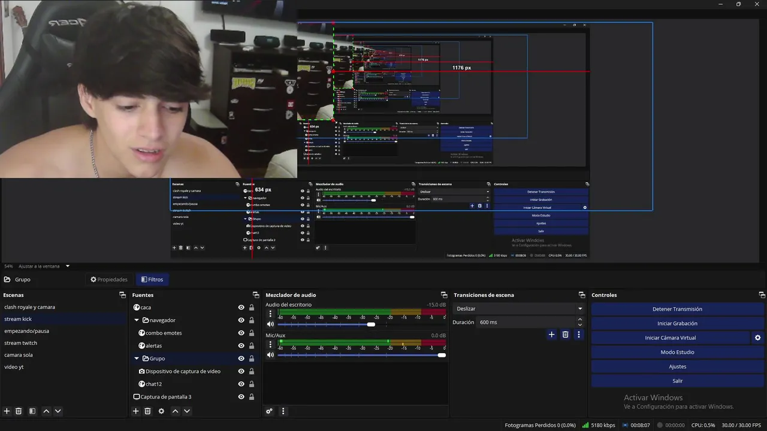Mute Audio del escritorio speaker icon
767x431 pixels.
click(270, 324)
